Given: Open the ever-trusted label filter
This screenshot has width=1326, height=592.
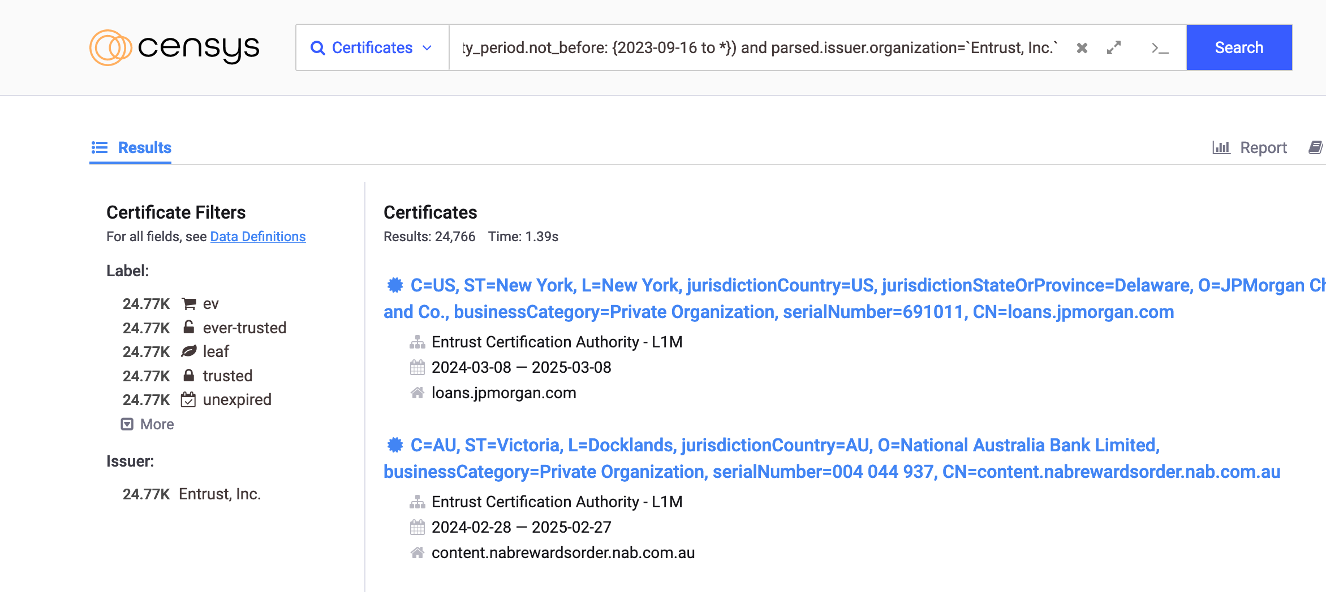Looking at the screenshot, I should [x=244, y=328].
